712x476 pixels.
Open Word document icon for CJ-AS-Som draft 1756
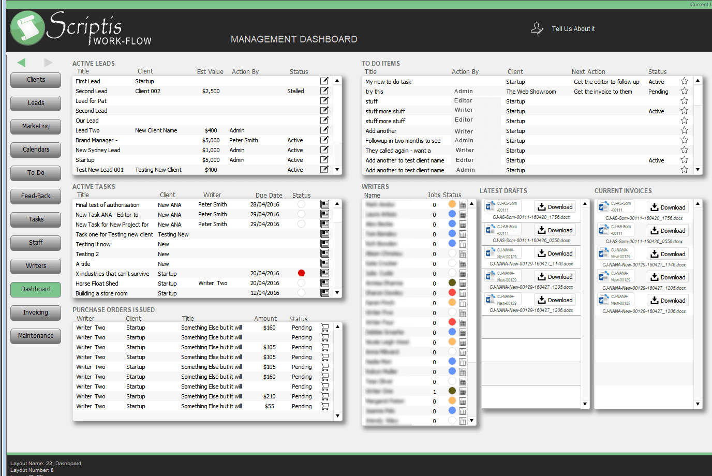click(491, 207)
